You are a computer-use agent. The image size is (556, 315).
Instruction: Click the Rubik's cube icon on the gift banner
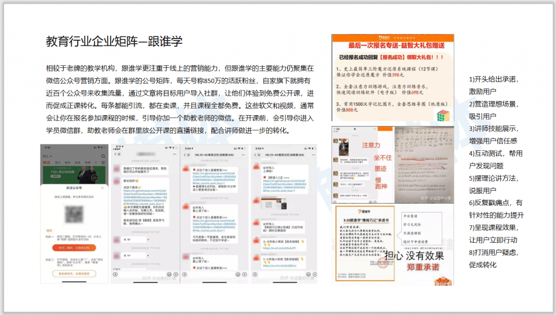click(x=443, y=115)
